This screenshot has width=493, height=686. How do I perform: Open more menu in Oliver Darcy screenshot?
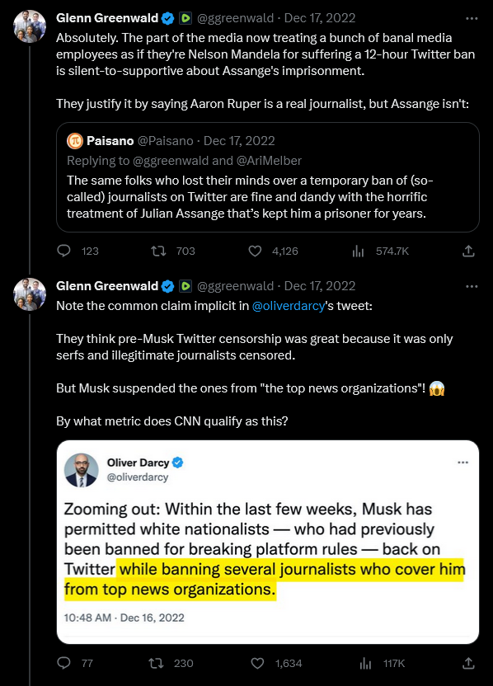(462, 463)
